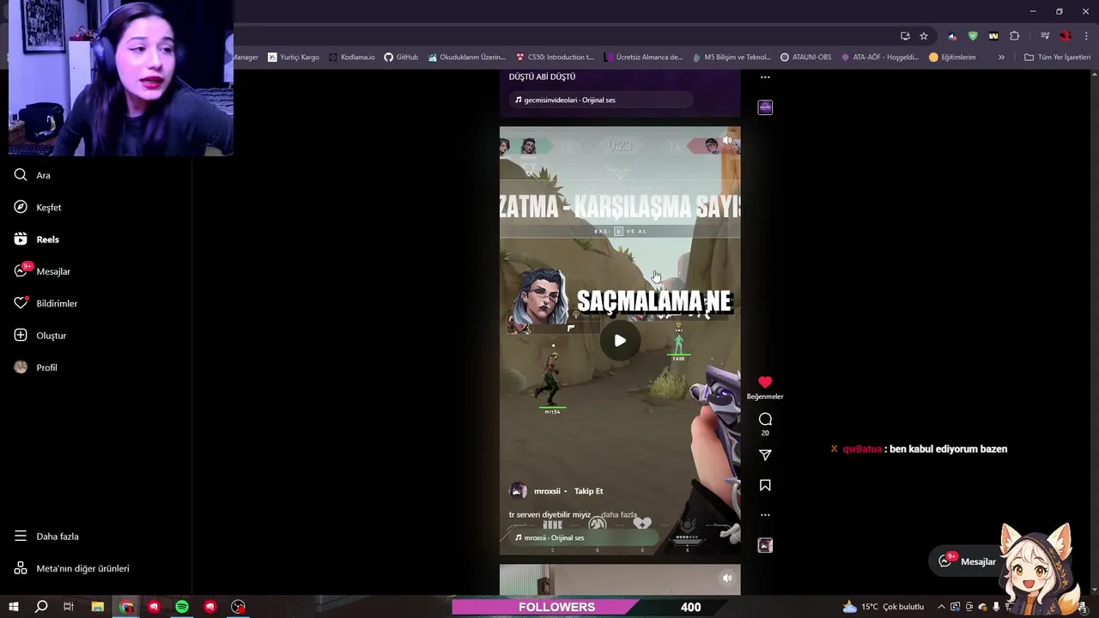Open Mesajlar from the left sidebar
1099x618 pixels.
pyautogui.click(x=42, y=271)
